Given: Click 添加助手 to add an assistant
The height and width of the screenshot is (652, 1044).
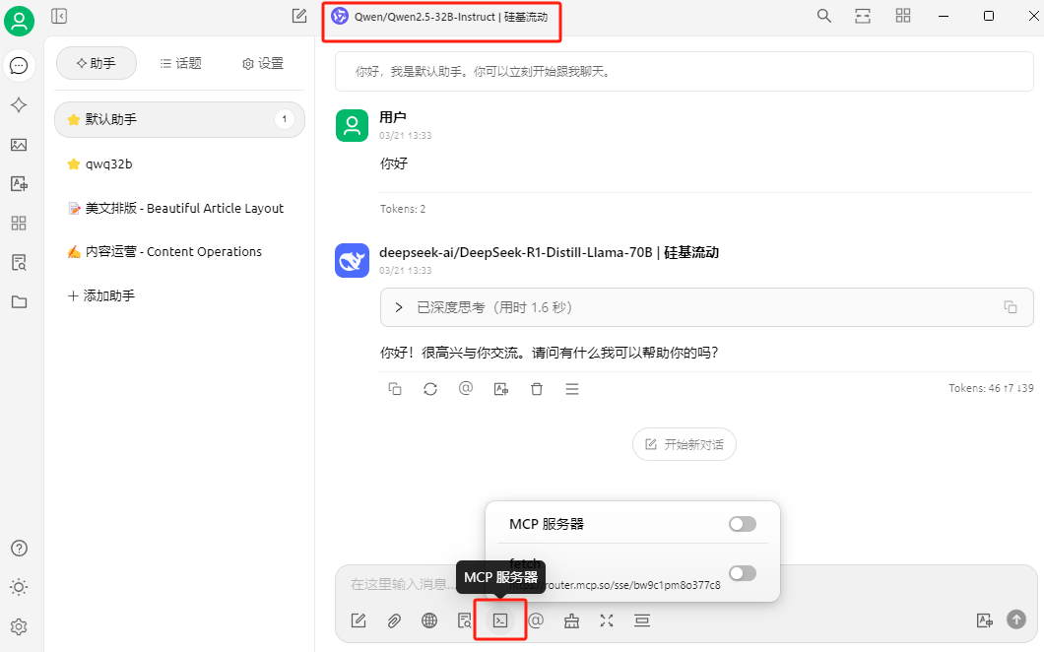Looking at the screenshot, I should [x=101, y=295].
